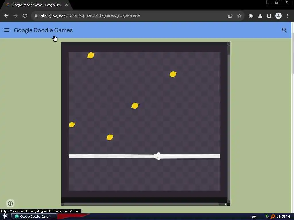
Task: Click the lemon at the left board edge
Action: click(x=72, y=125)
